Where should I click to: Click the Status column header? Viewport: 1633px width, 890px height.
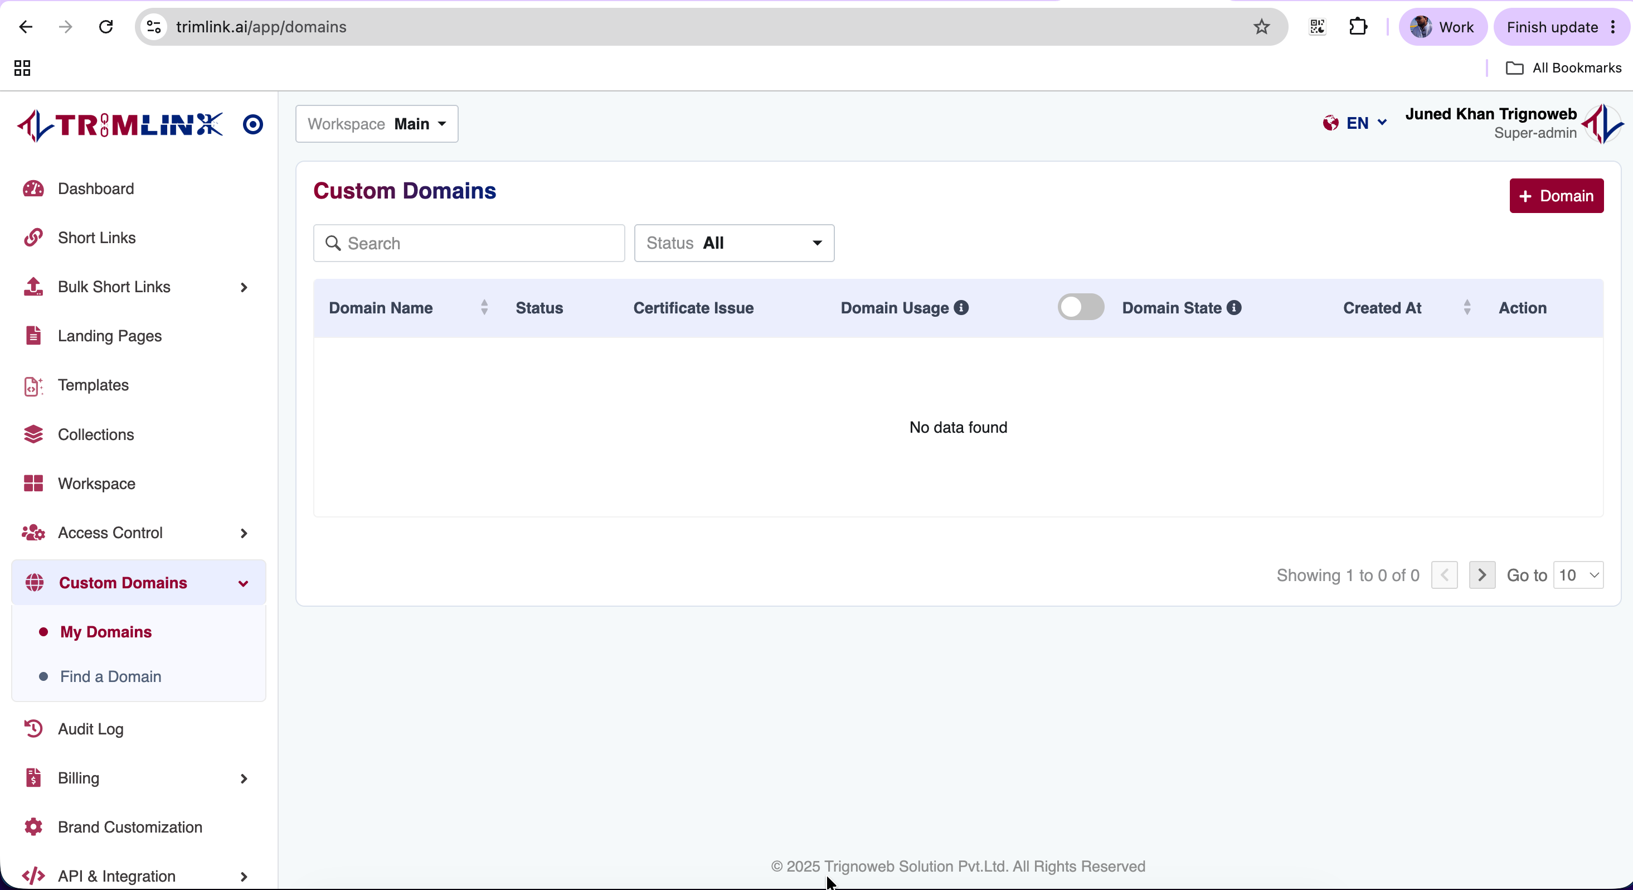pyautogui.click(x=540, y=308)
